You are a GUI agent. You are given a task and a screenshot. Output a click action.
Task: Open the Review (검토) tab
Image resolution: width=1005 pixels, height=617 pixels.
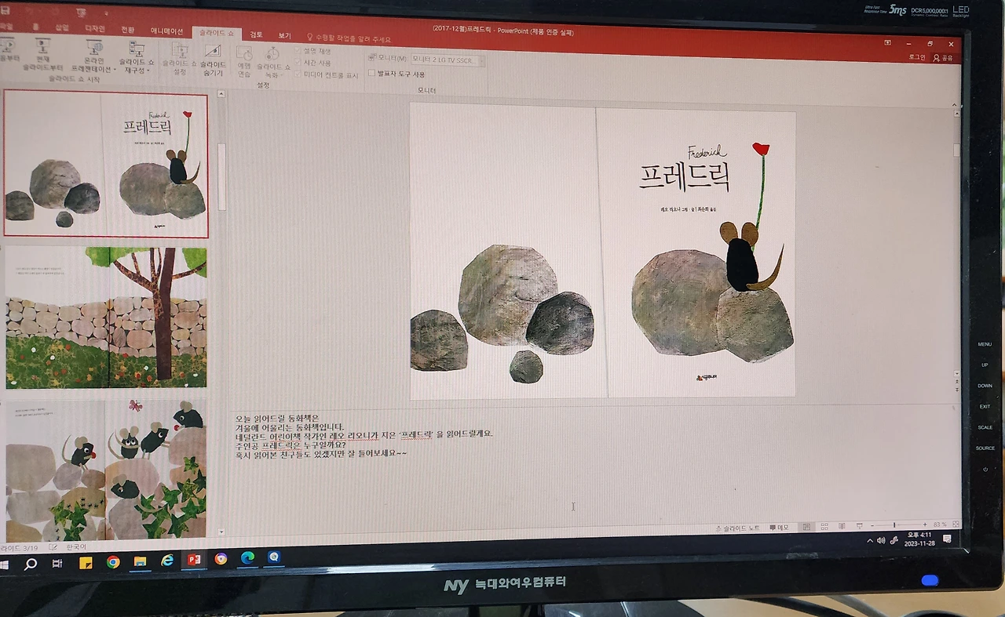click(256, 34)
